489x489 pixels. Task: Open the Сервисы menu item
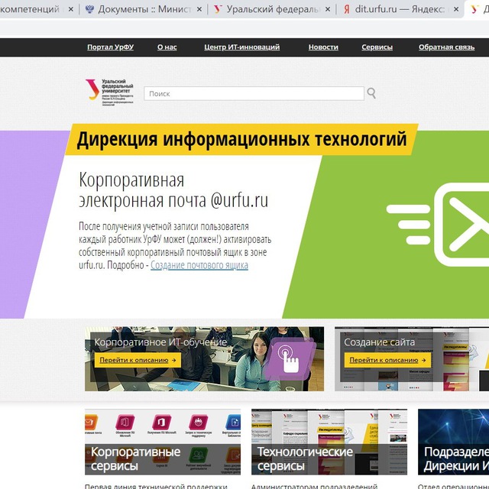pyautogui.click(x=377, y=47)
